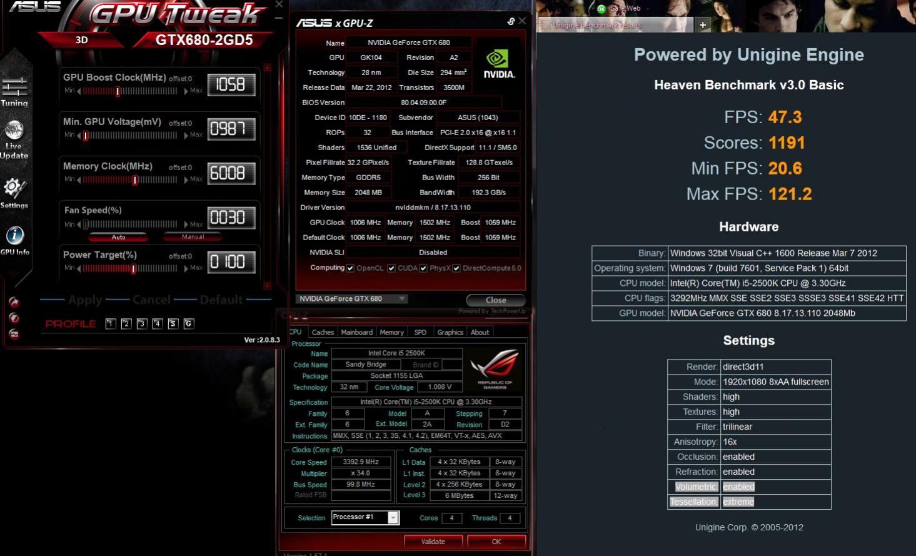The width and height of the screenshot is (916, 556).
Task: Load profile slot 4
Action: tap(158, 323)
